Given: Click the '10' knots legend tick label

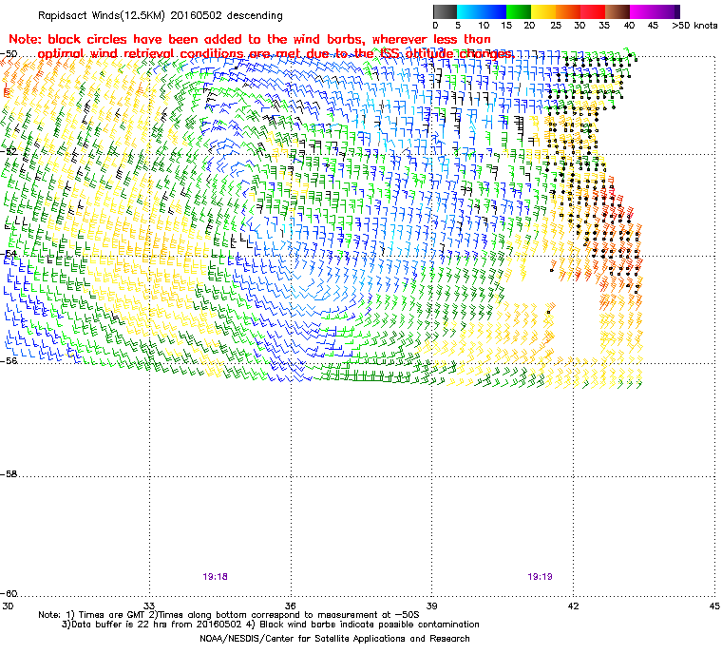Looking at the screenshot, I should click(484, 26).
